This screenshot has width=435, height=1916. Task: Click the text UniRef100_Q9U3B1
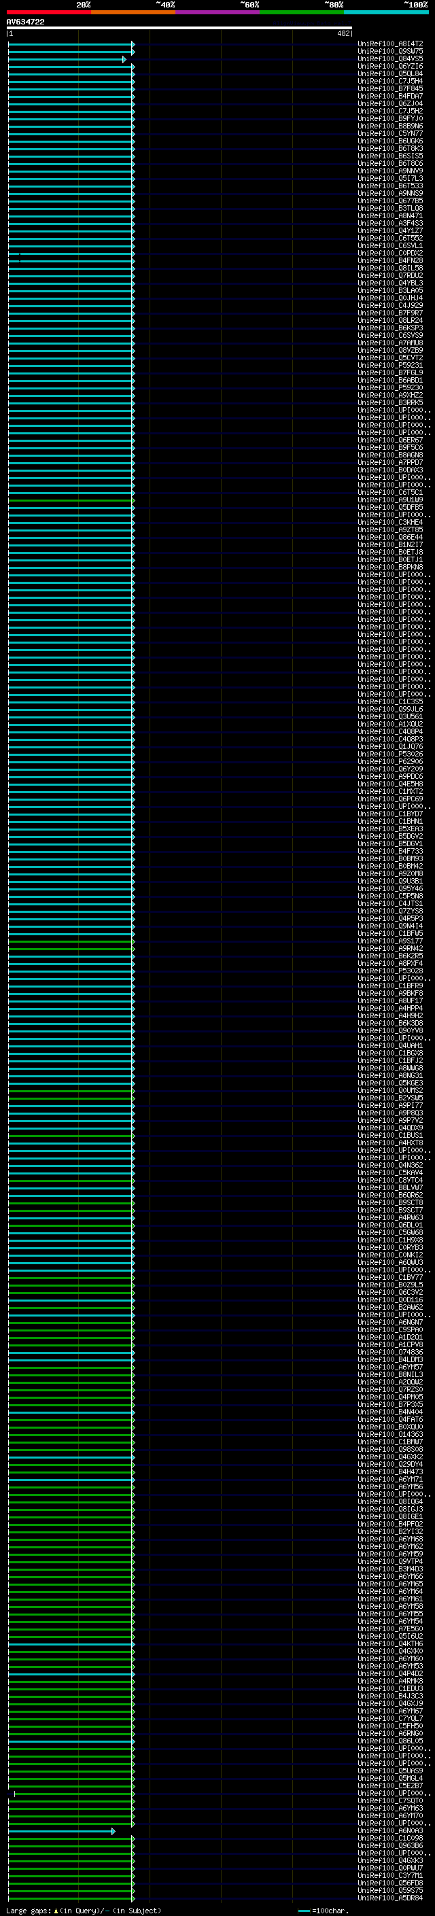point(390,882)
